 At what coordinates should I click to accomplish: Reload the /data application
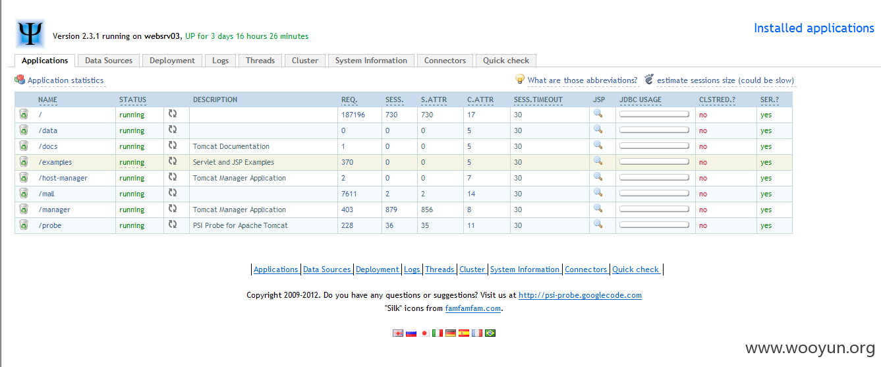173,129
